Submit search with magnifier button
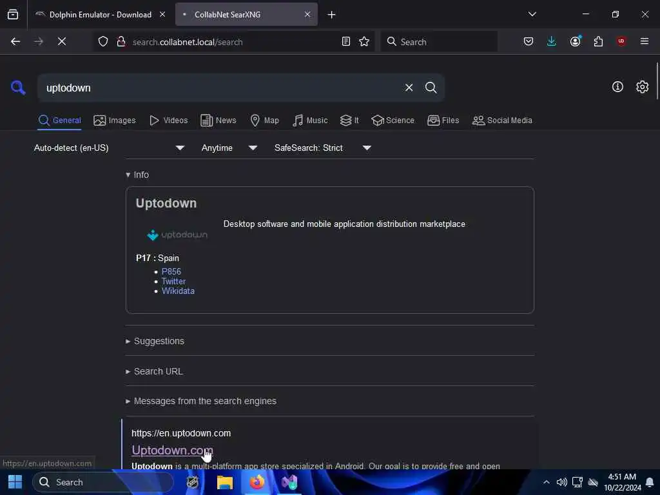 (x=431, y=88)
